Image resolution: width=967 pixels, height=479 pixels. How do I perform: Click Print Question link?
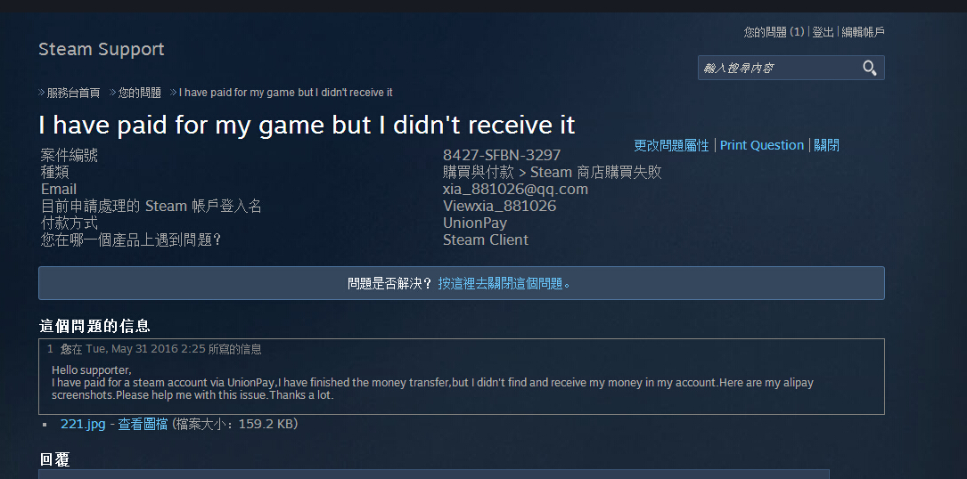pos(762,145)
